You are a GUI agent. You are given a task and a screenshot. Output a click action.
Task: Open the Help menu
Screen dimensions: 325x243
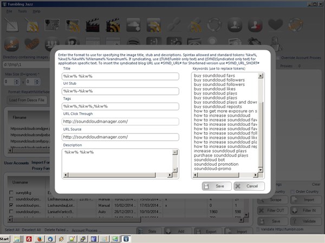tap(36, 11)
